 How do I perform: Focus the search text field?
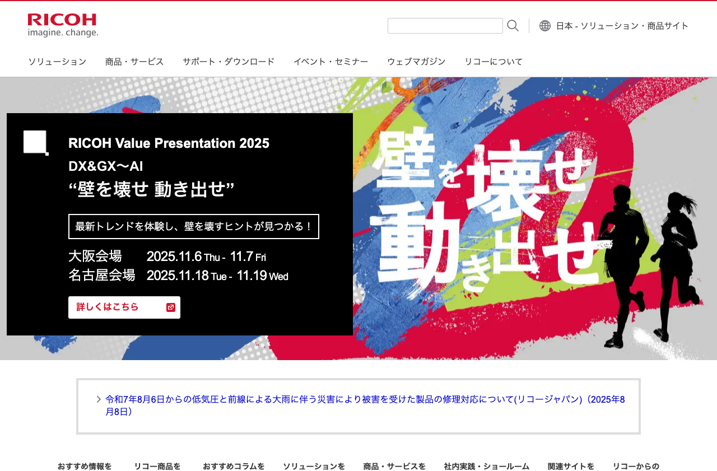(x=445, y=26)
